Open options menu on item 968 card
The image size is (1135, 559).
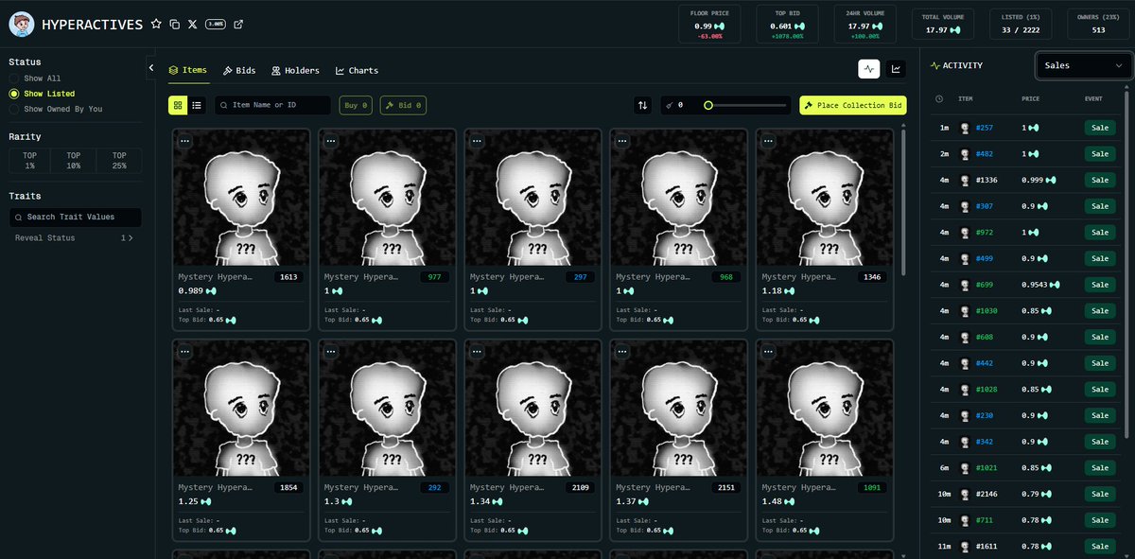(623, 141)
